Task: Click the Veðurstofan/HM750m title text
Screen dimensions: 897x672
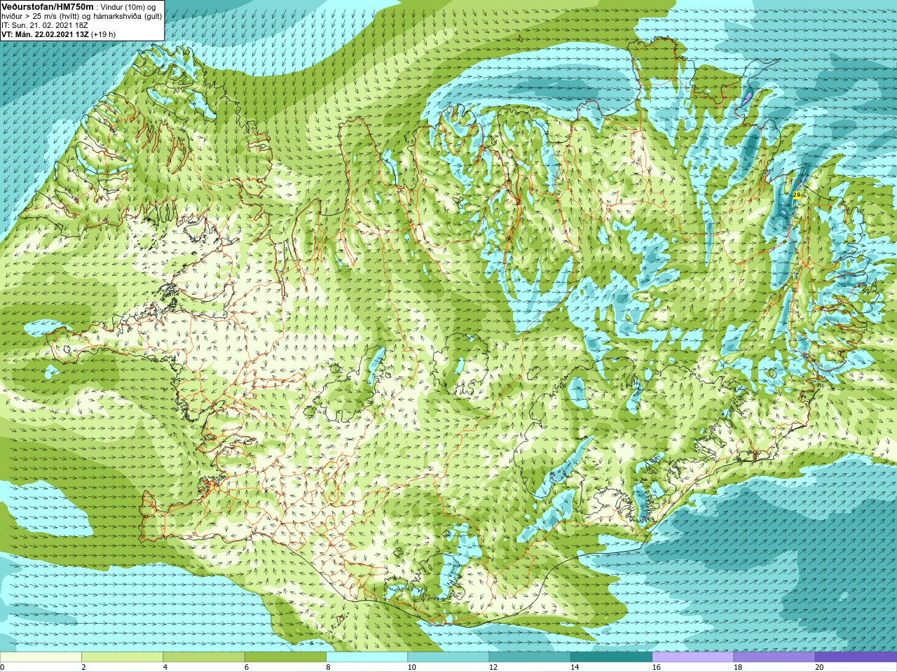Action: pos(48,6)
